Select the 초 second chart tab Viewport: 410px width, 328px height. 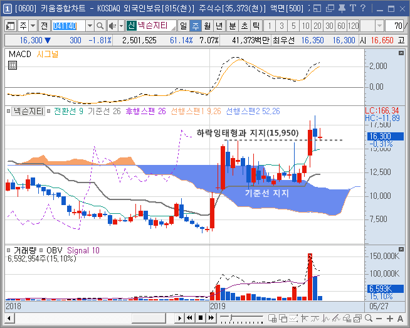coord(244,26)
